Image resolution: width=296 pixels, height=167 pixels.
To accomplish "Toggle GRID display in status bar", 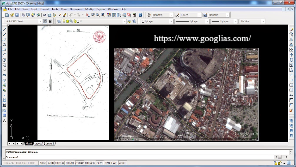I will (x=51, y=163).
